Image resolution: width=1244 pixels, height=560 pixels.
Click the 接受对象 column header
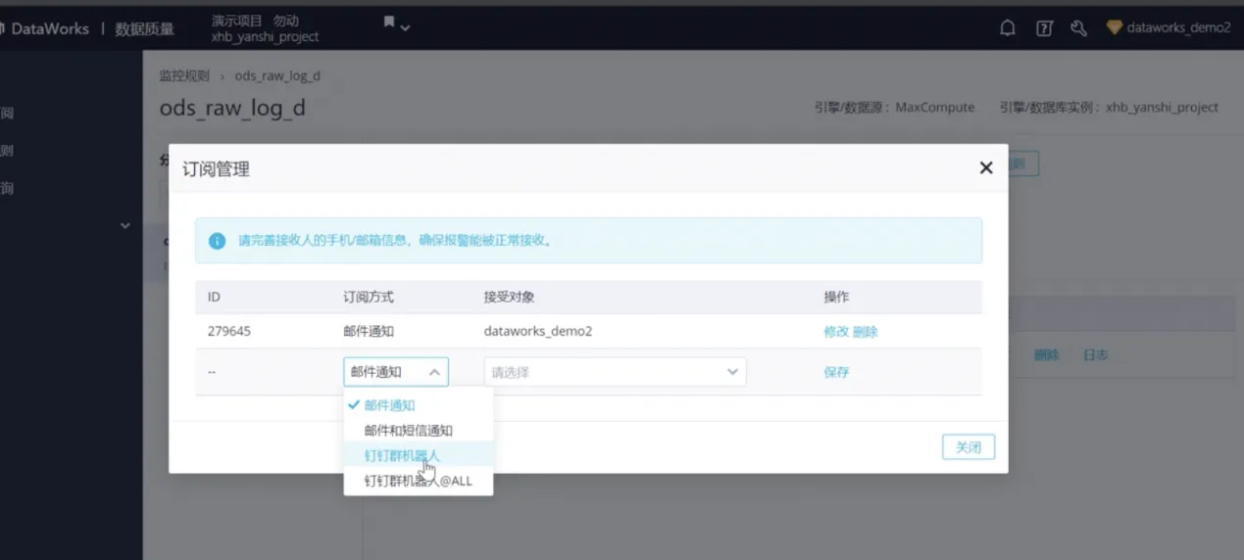(509, 297)
